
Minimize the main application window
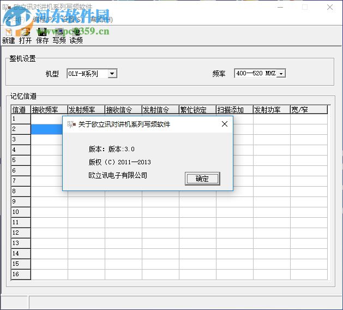pos(280,7)
